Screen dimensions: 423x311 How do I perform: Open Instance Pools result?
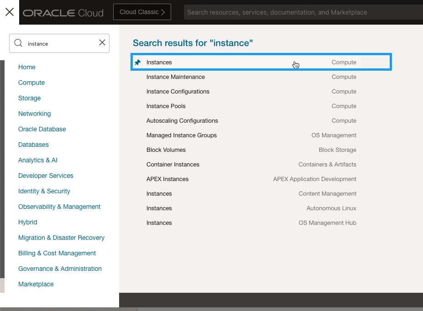pos(166,106)
